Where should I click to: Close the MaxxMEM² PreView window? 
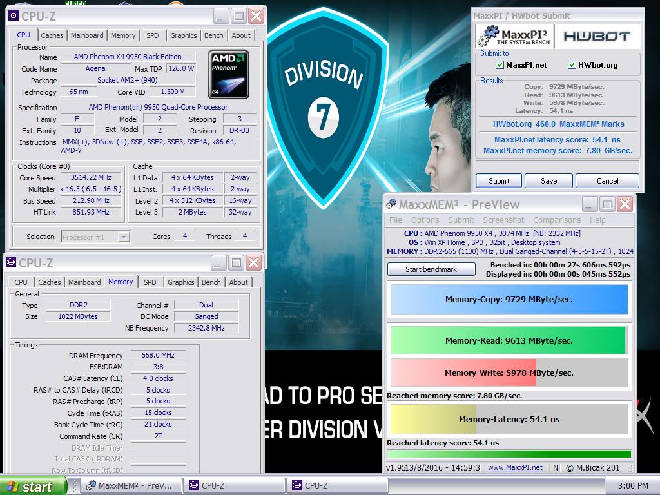(625, 204)
